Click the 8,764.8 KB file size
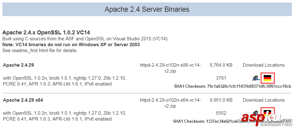 (x=221, y=65)
